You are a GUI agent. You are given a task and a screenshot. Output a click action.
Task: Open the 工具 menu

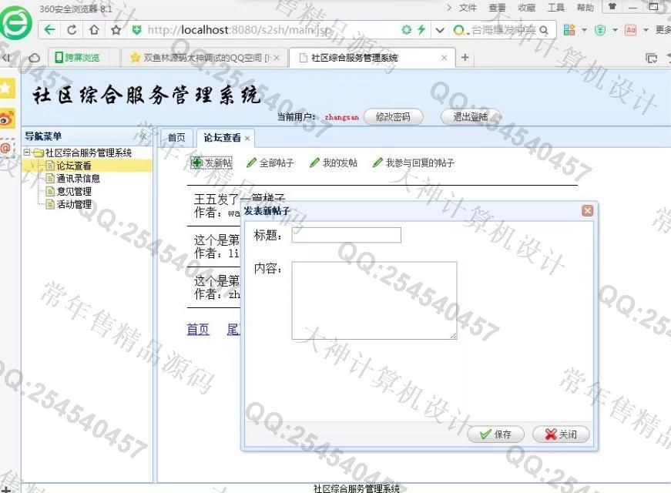click(556, 8)
